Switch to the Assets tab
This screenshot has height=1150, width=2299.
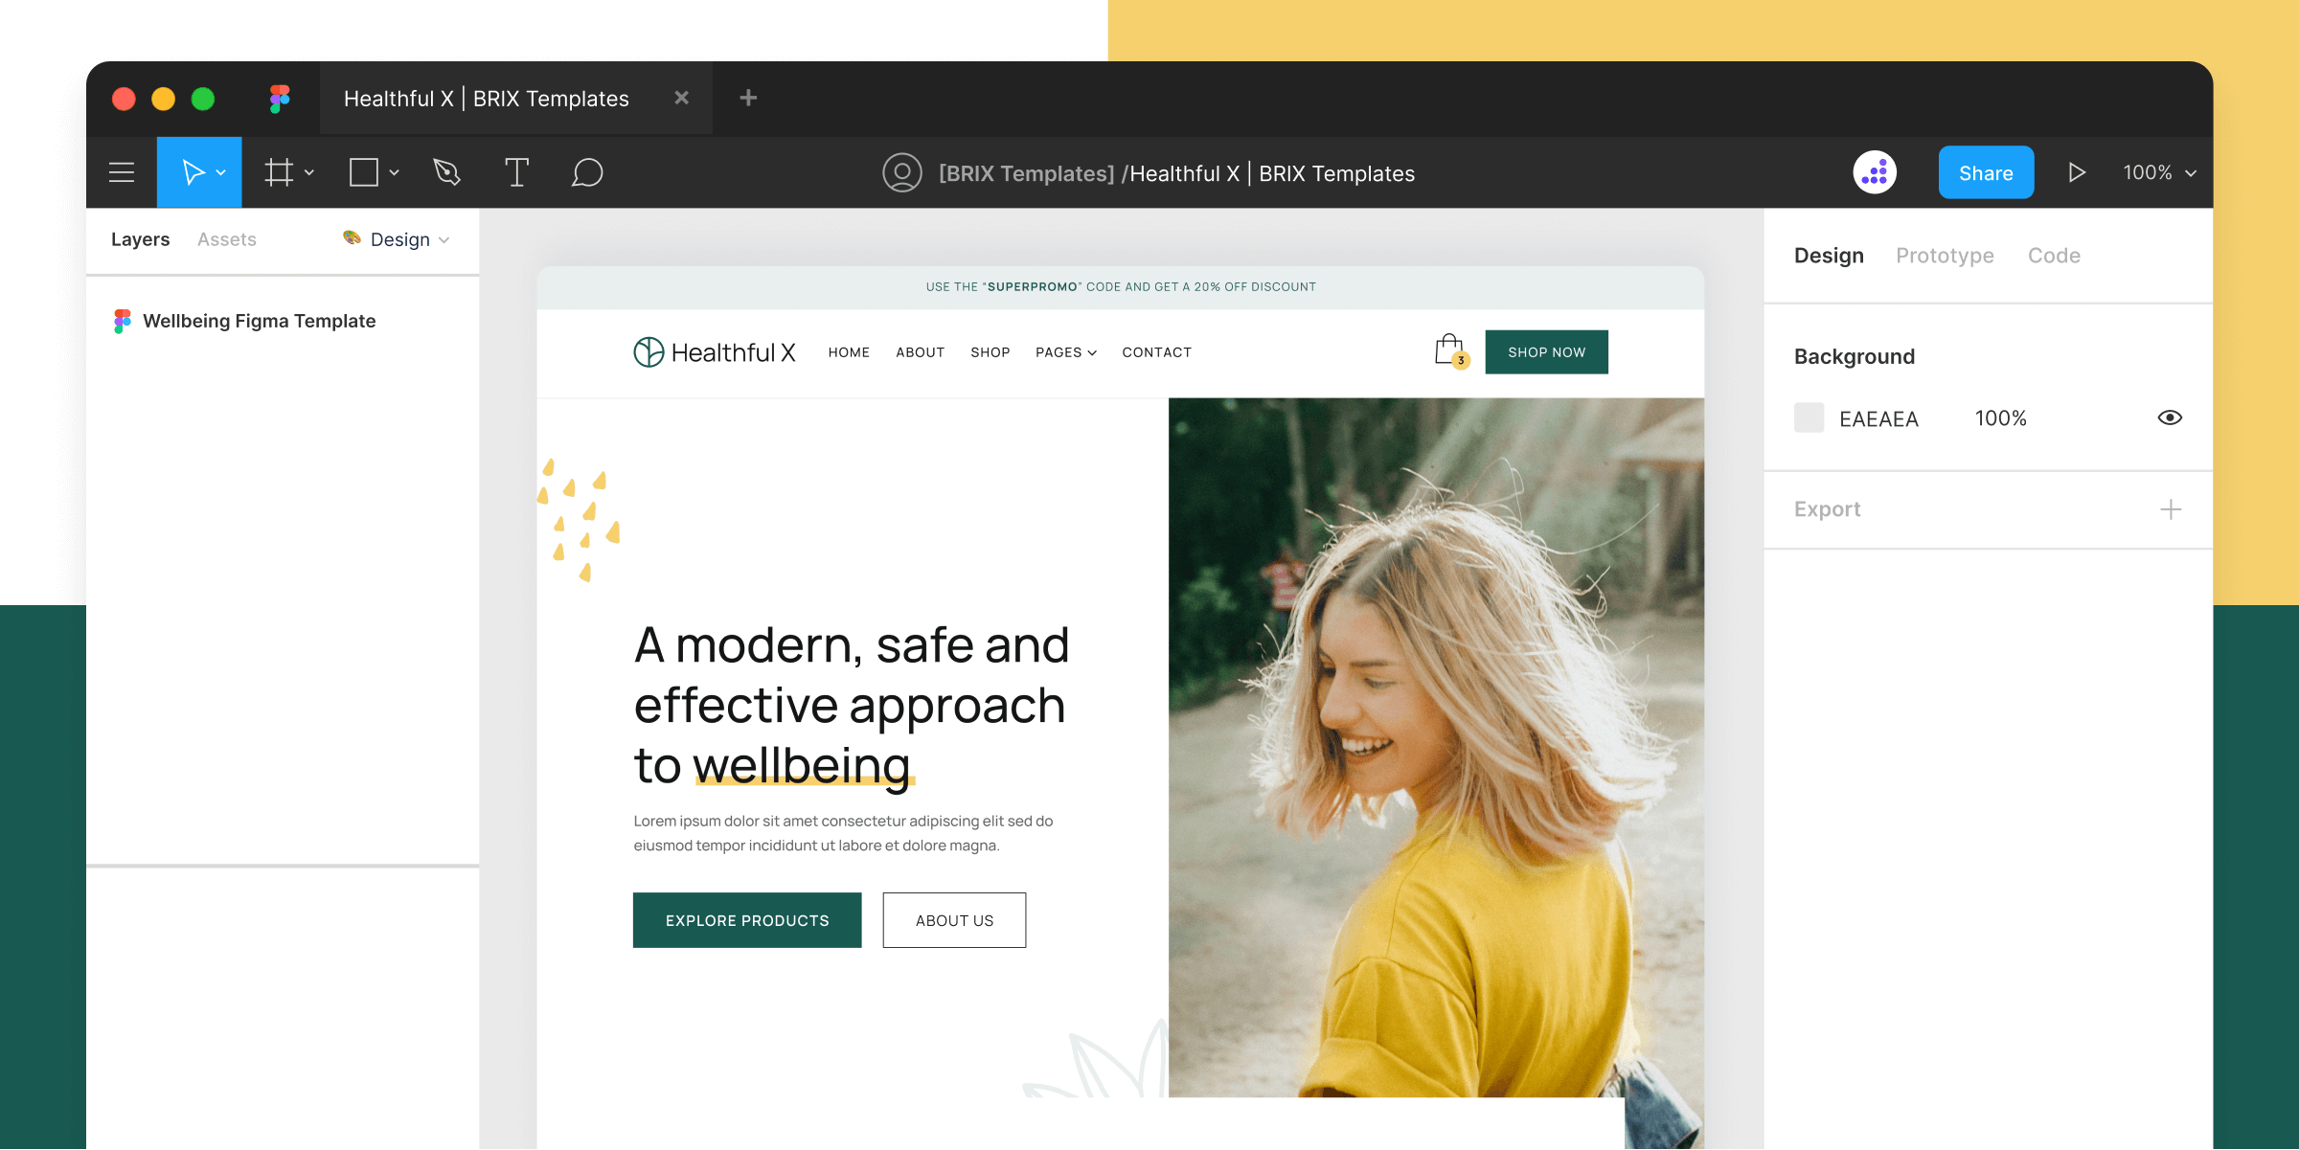[227, 239]
